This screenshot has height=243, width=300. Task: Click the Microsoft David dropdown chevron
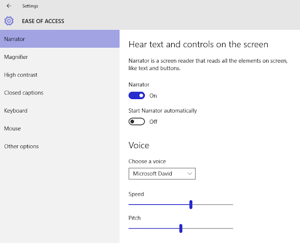[x=190, y=174]
